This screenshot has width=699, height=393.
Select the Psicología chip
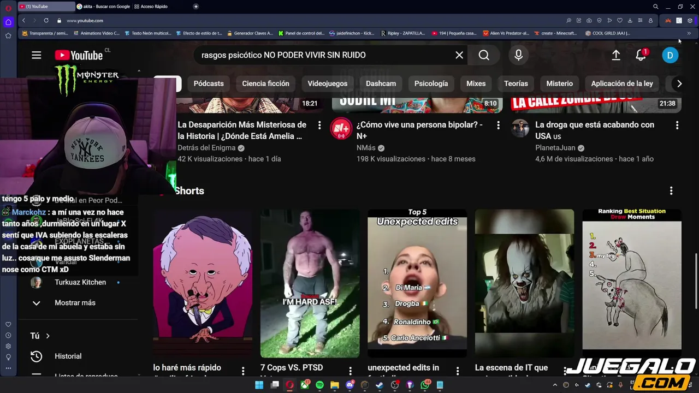[x=431, y=84]
